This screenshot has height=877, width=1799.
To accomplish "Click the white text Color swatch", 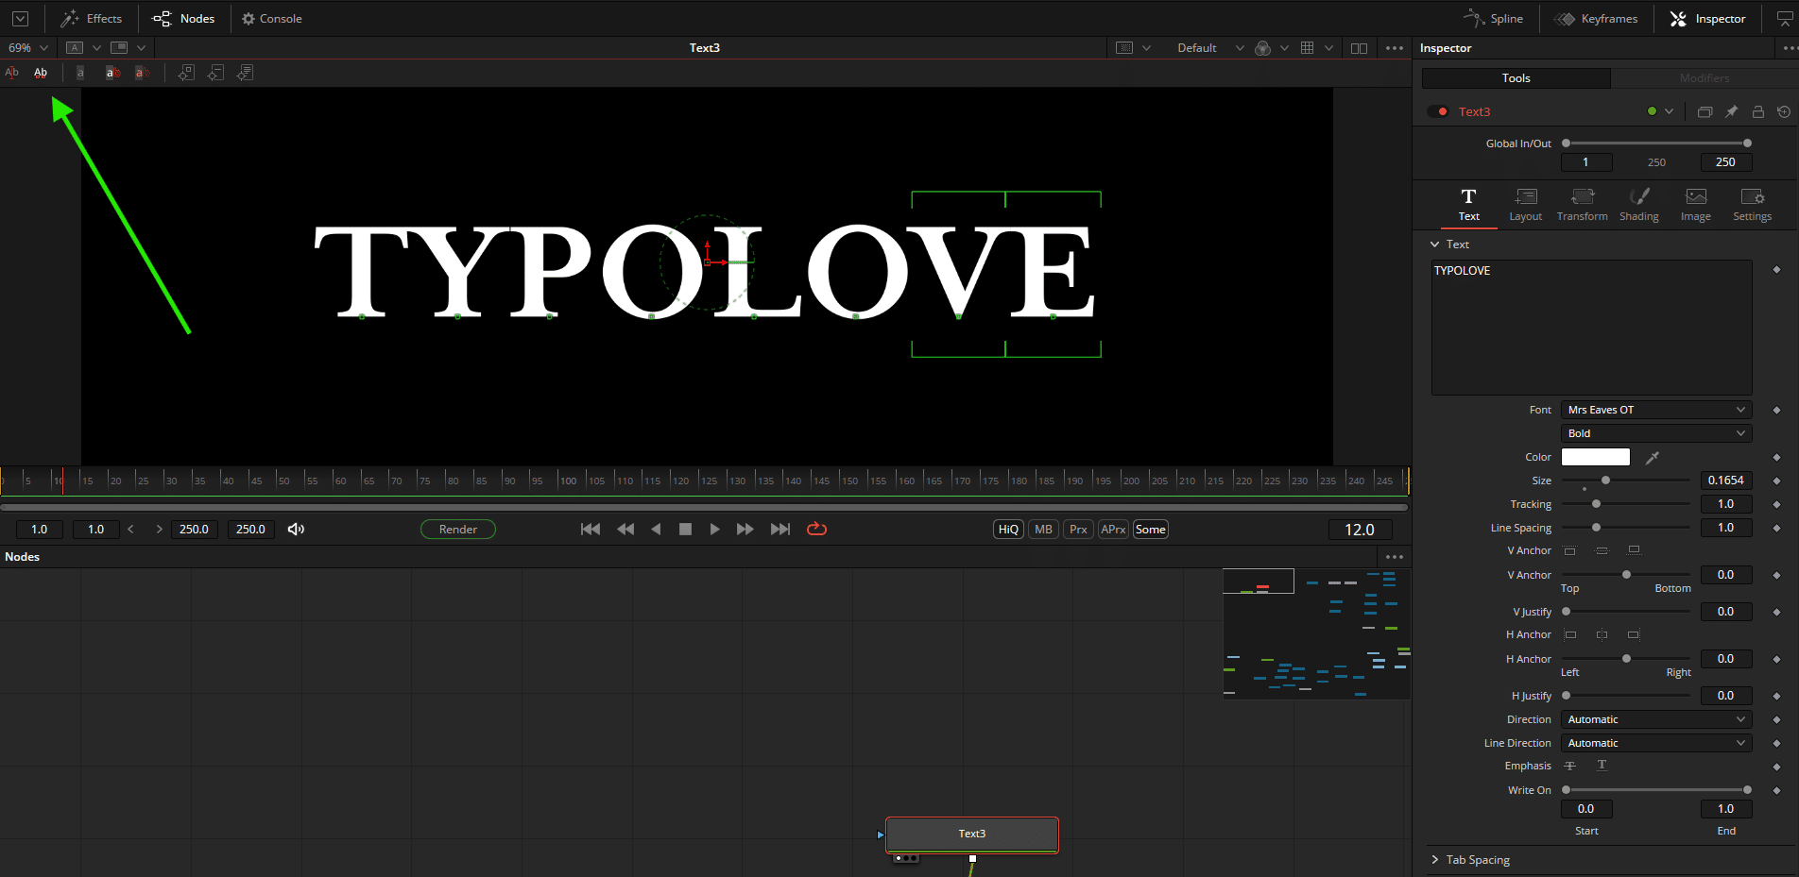I will coord(1596,456).
